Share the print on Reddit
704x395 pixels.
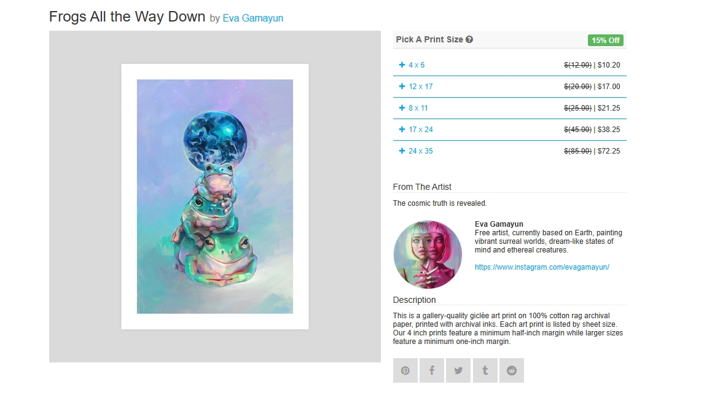(x=512, y=370)
